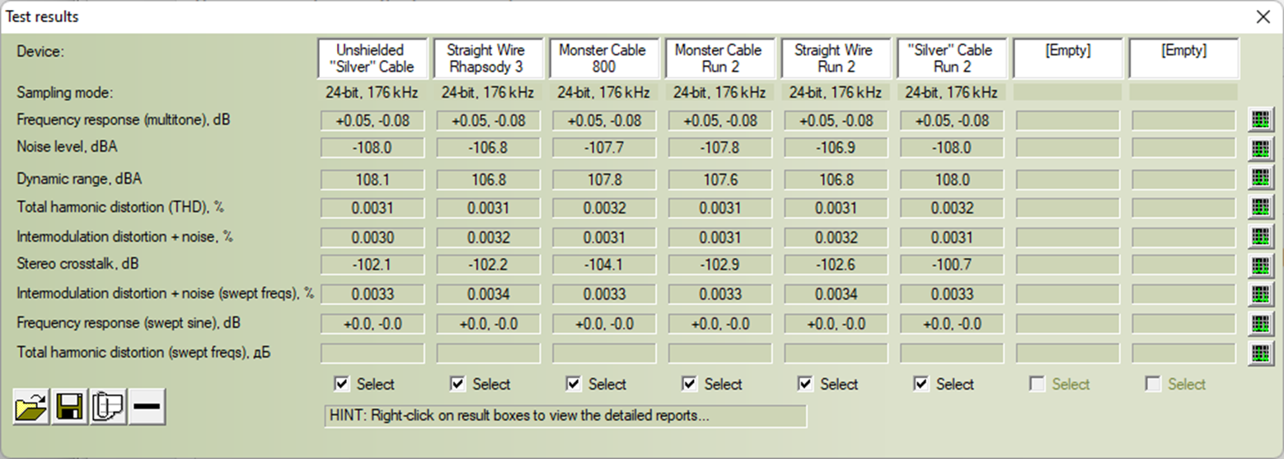Screen dimensions: 1284x459
Task: Click dynamic range value 108.0
Action: [952, 180]
